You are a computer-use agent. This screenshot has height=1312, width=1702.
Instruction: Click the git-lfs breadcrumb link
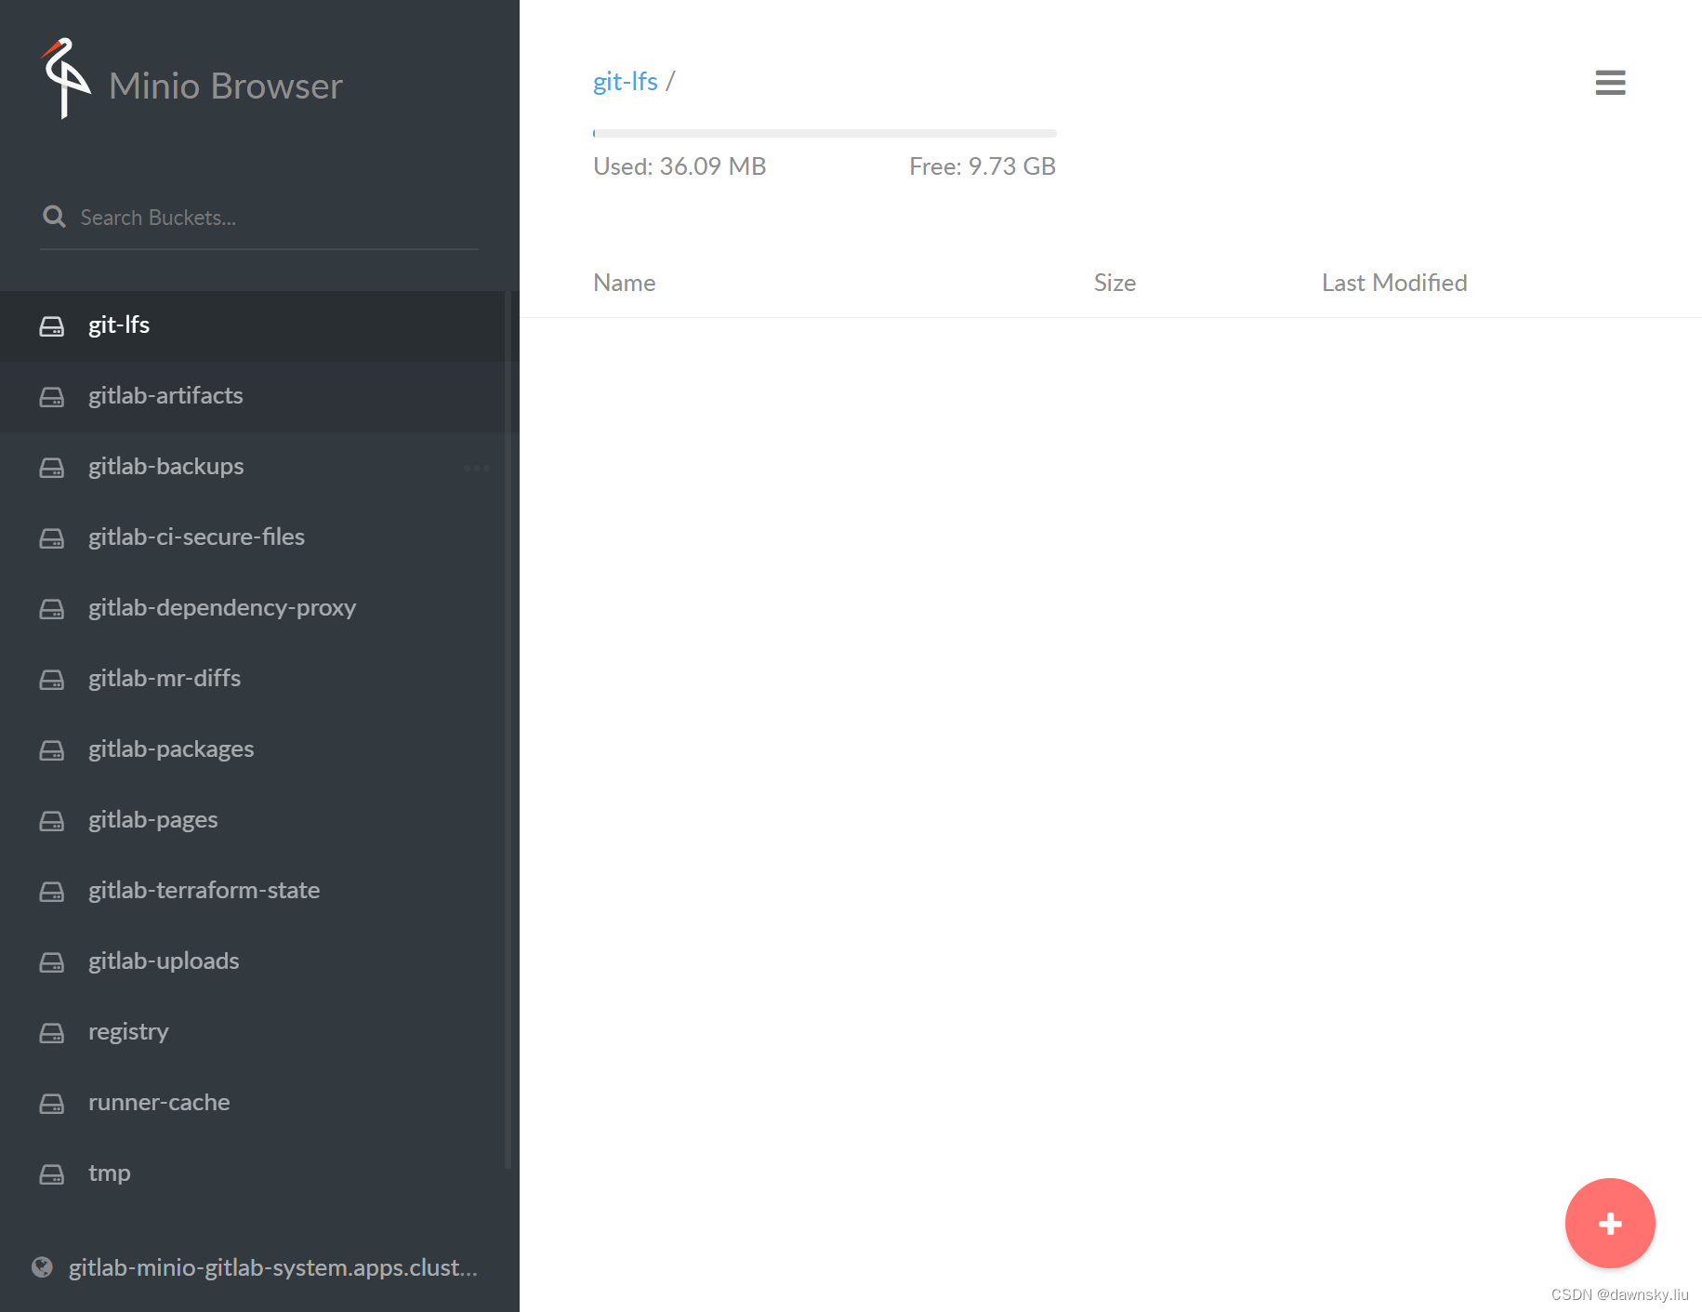(626, 82)
